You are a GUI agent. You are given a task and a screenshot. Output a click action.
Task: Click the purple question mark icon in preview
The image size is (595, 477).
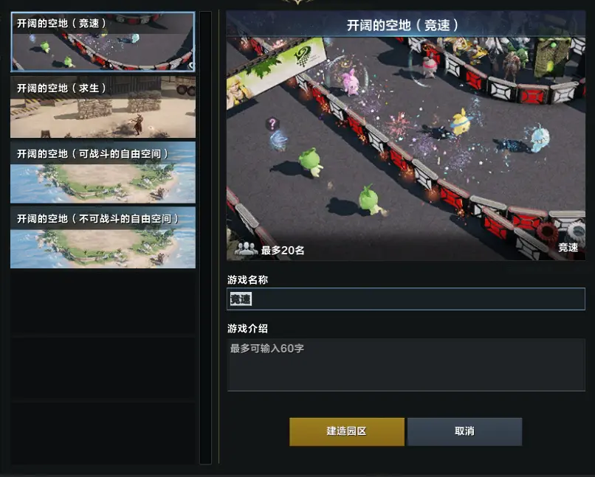[x=272, y=123]
